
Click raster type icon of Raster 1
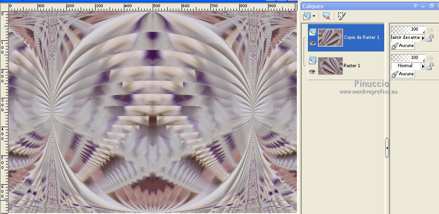click(313, 60)
